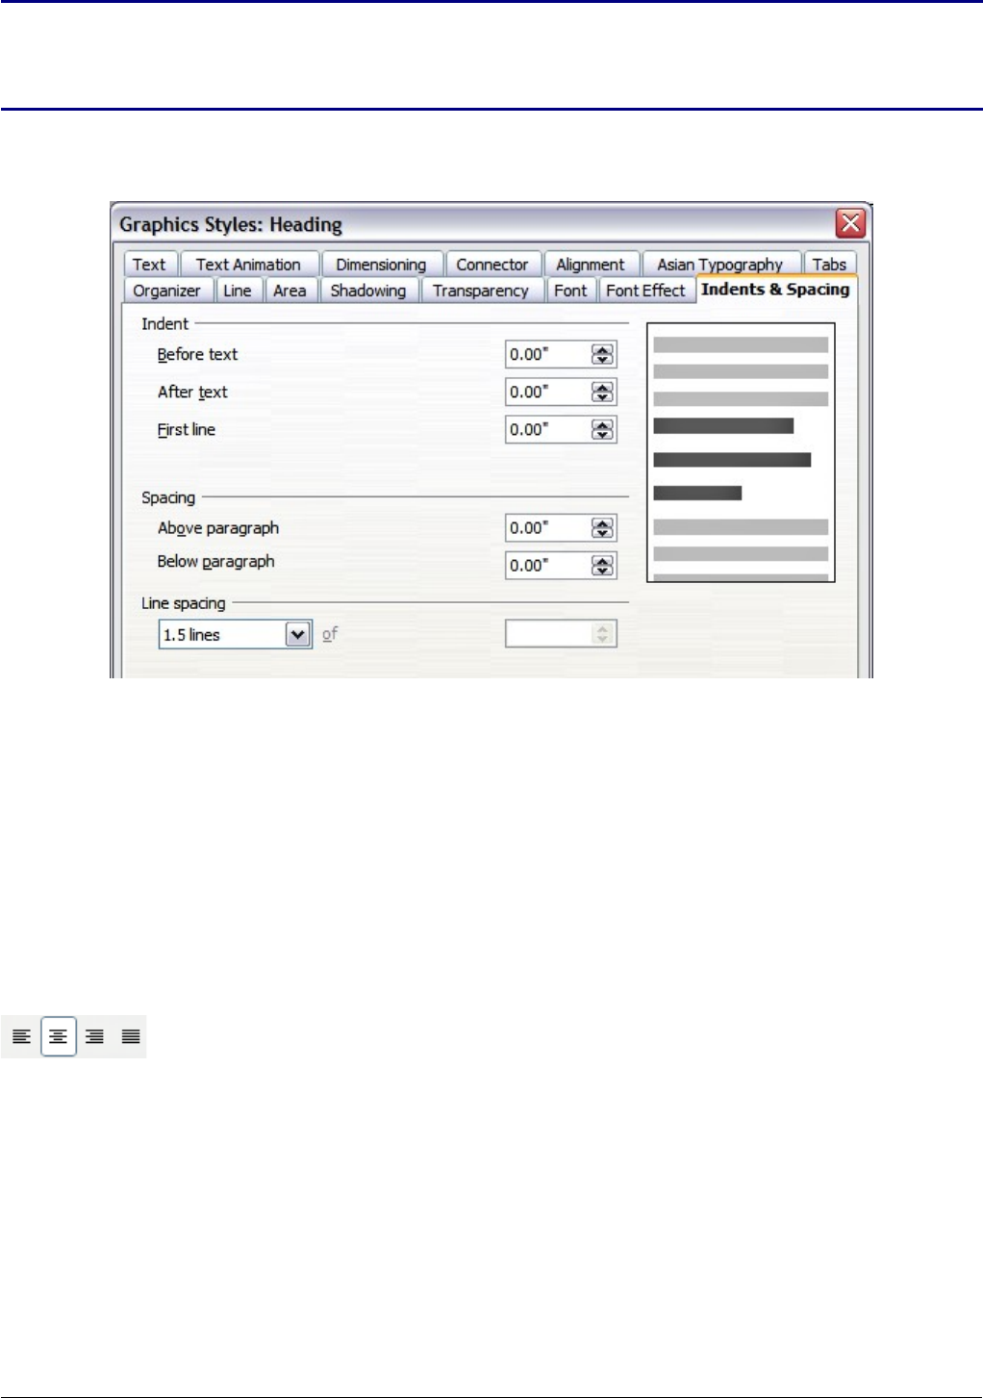Click the 'Spacing' section heading

coord(168,497)
